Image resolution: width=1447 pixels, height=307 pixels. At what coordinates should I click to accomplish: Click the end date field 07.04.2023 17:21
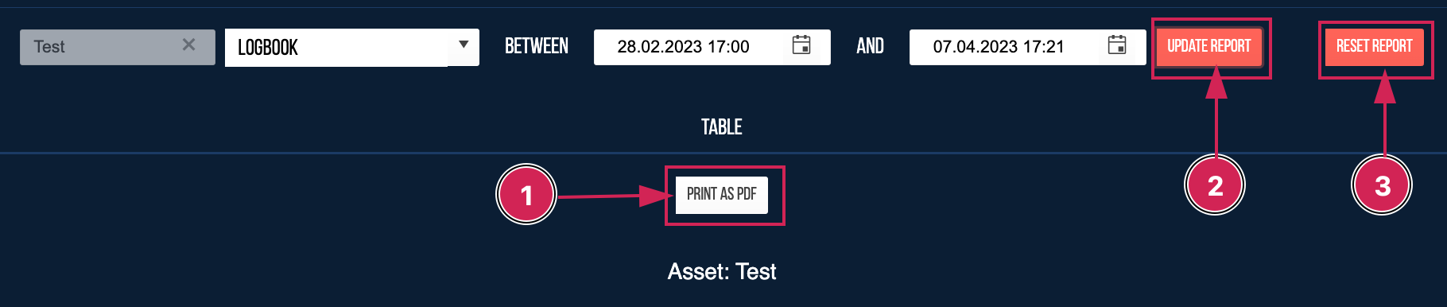(x=1027, y=47)
